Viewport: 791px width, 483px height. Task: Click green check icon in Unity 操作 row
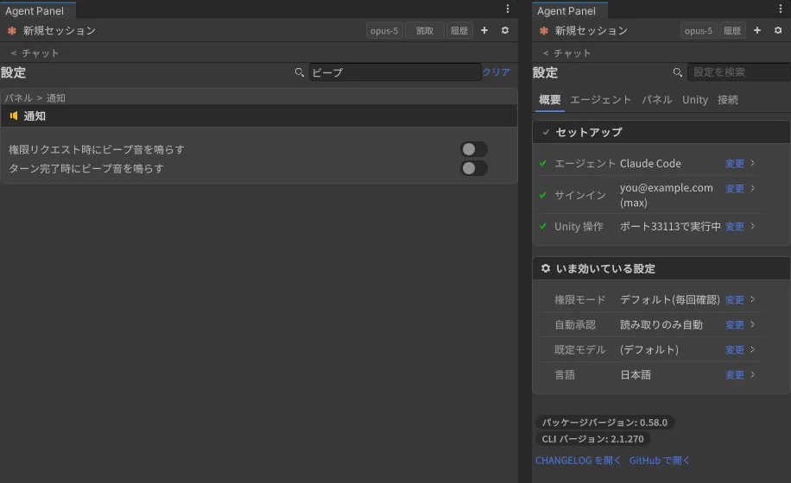click(543, 226)
